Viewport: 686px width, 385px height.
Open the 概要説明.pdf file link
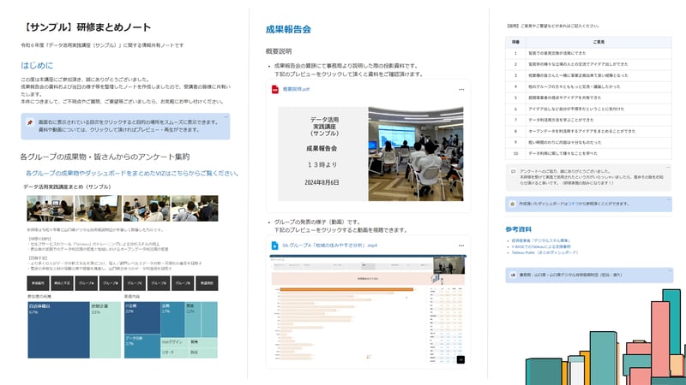point(298,88)
